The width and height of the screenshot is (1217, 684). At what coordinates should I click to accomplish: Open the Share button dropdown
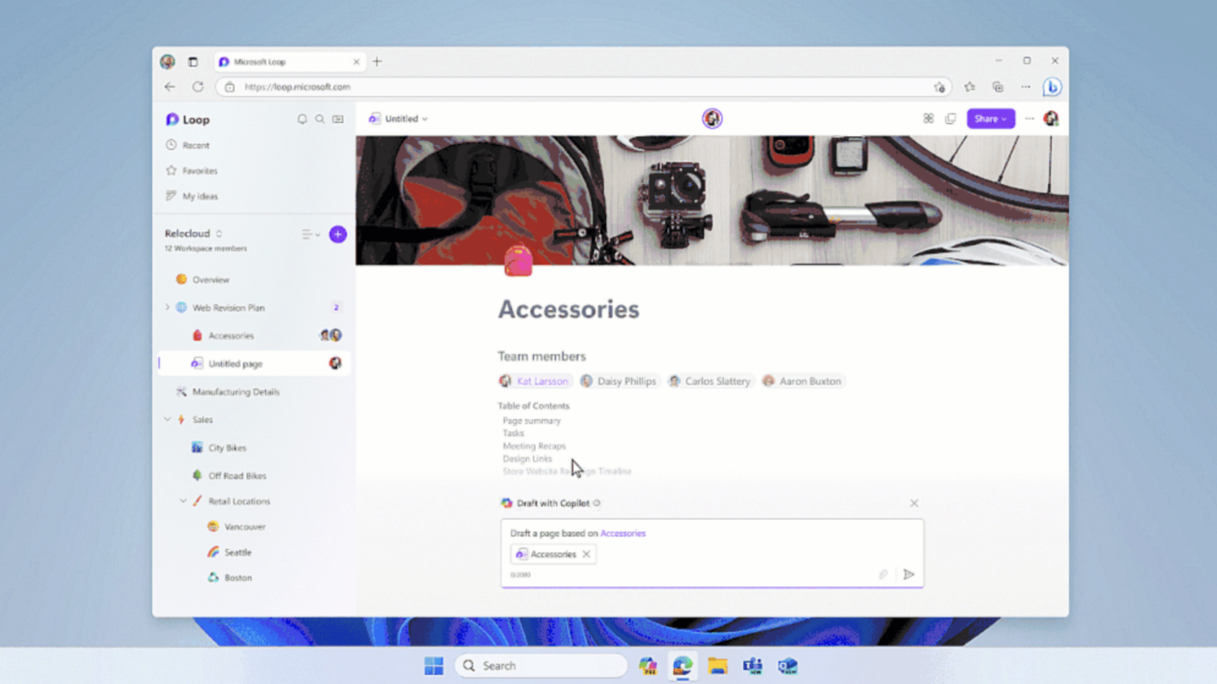(991, 119)
